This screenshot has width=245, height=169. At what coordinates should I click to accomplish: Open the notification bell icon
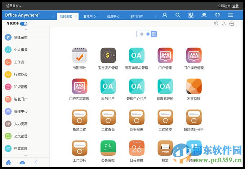224,23
